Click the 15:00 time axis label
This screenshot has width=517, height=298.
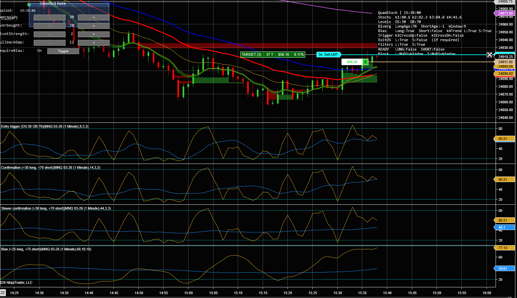[x=188, y=293]
